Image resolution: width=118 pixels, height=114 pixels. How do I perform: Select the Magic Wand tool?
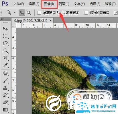(x=5, y=51)
